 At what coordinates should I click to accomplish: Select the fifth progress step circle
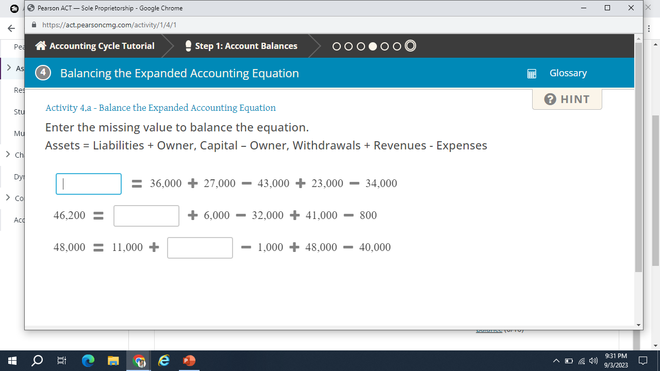pyautogui.click(x=385, y=46)
